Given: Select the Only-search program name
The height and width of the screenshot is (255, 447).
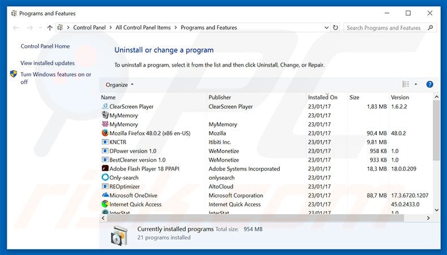Looking at the screenshot, I should pyautogui.click(x=124, y=178).
